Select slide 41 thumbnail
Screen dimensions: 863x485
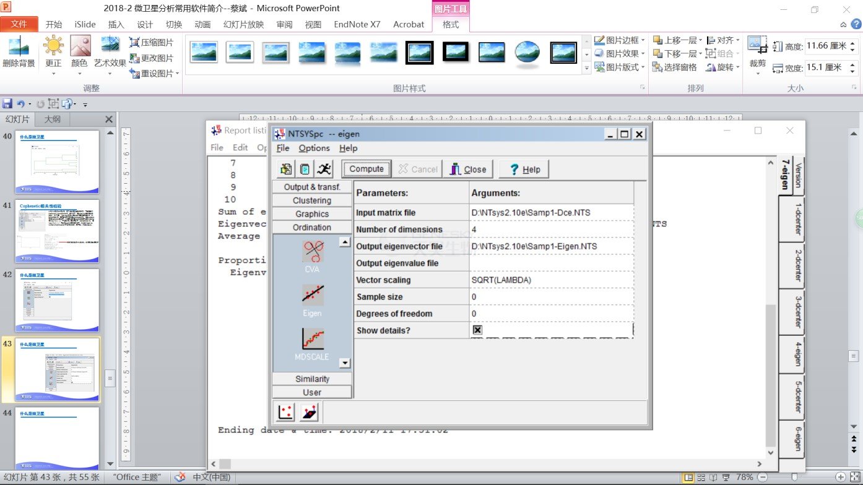[x=57, y=231]
